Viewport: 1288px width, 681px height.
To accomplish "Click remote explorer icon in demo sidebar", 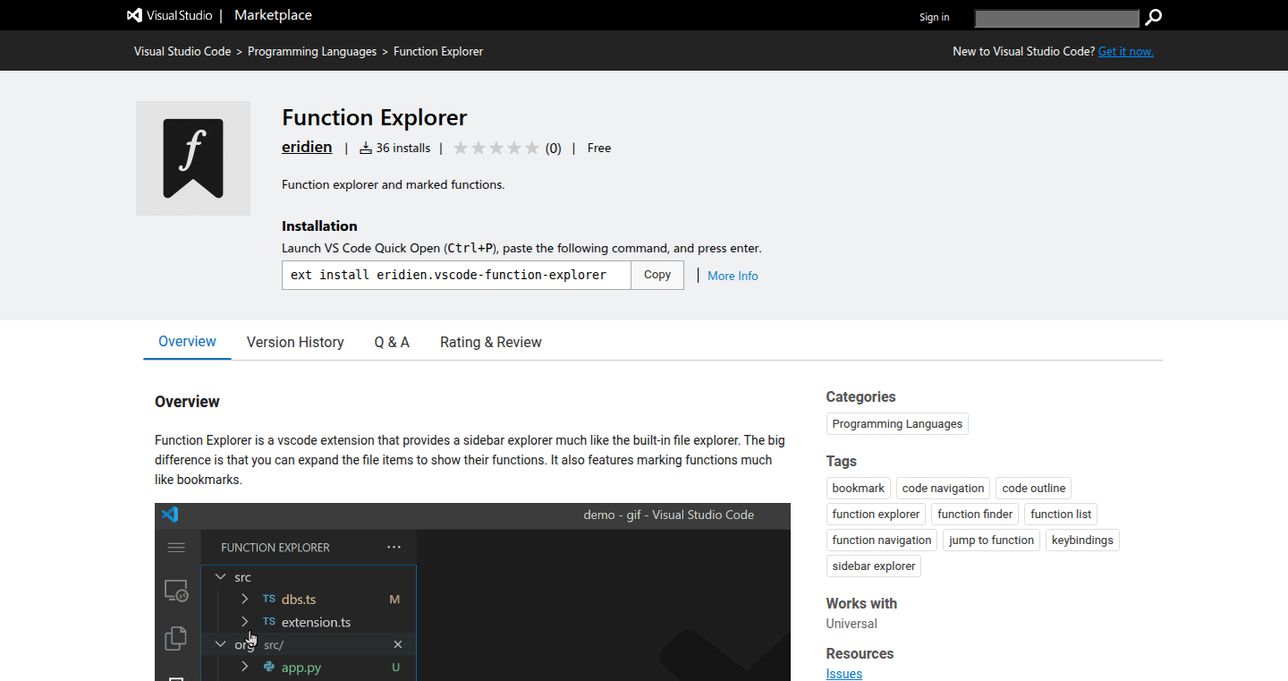I will pyautogui.click(x=176, y=591).
